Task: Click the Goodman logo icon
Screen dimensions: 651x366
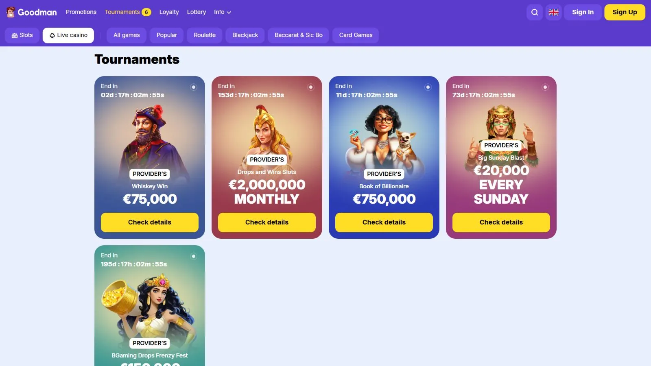Action: click(11, 12)
